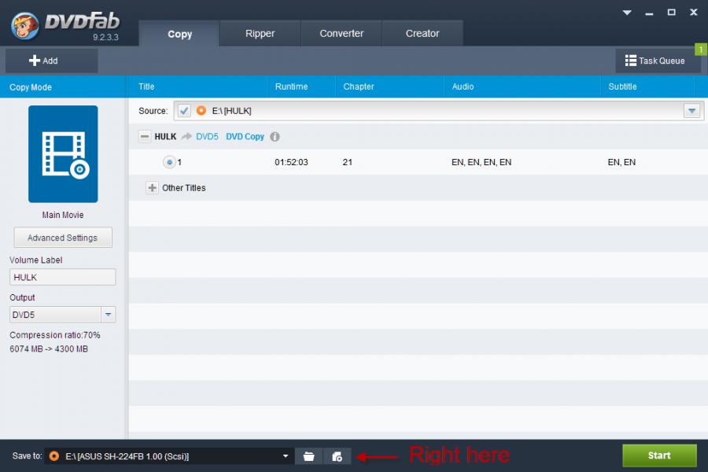Screen dimensions: 708x472
Task: Open the Task Queue
Action: coord(658,61)
